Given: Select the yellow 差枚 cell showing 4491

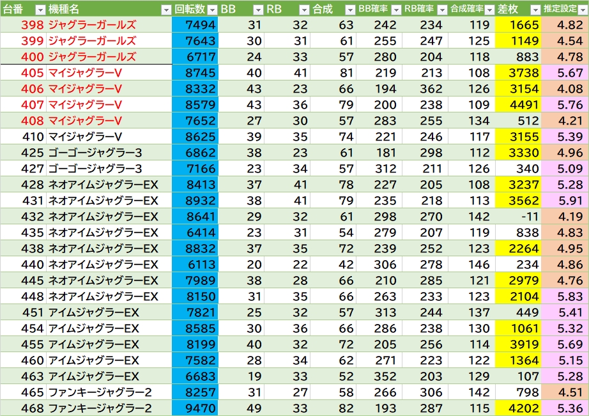Looking at the screenshot, I should point(518,105).
